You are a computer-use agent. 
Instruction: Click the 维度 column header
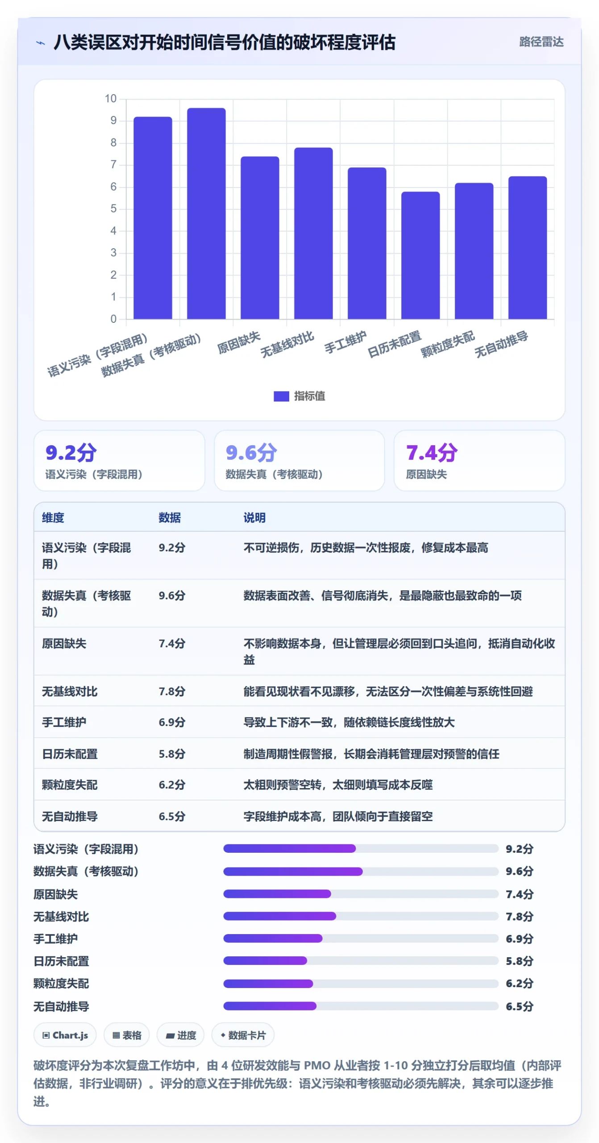click(x=53, y=517)
